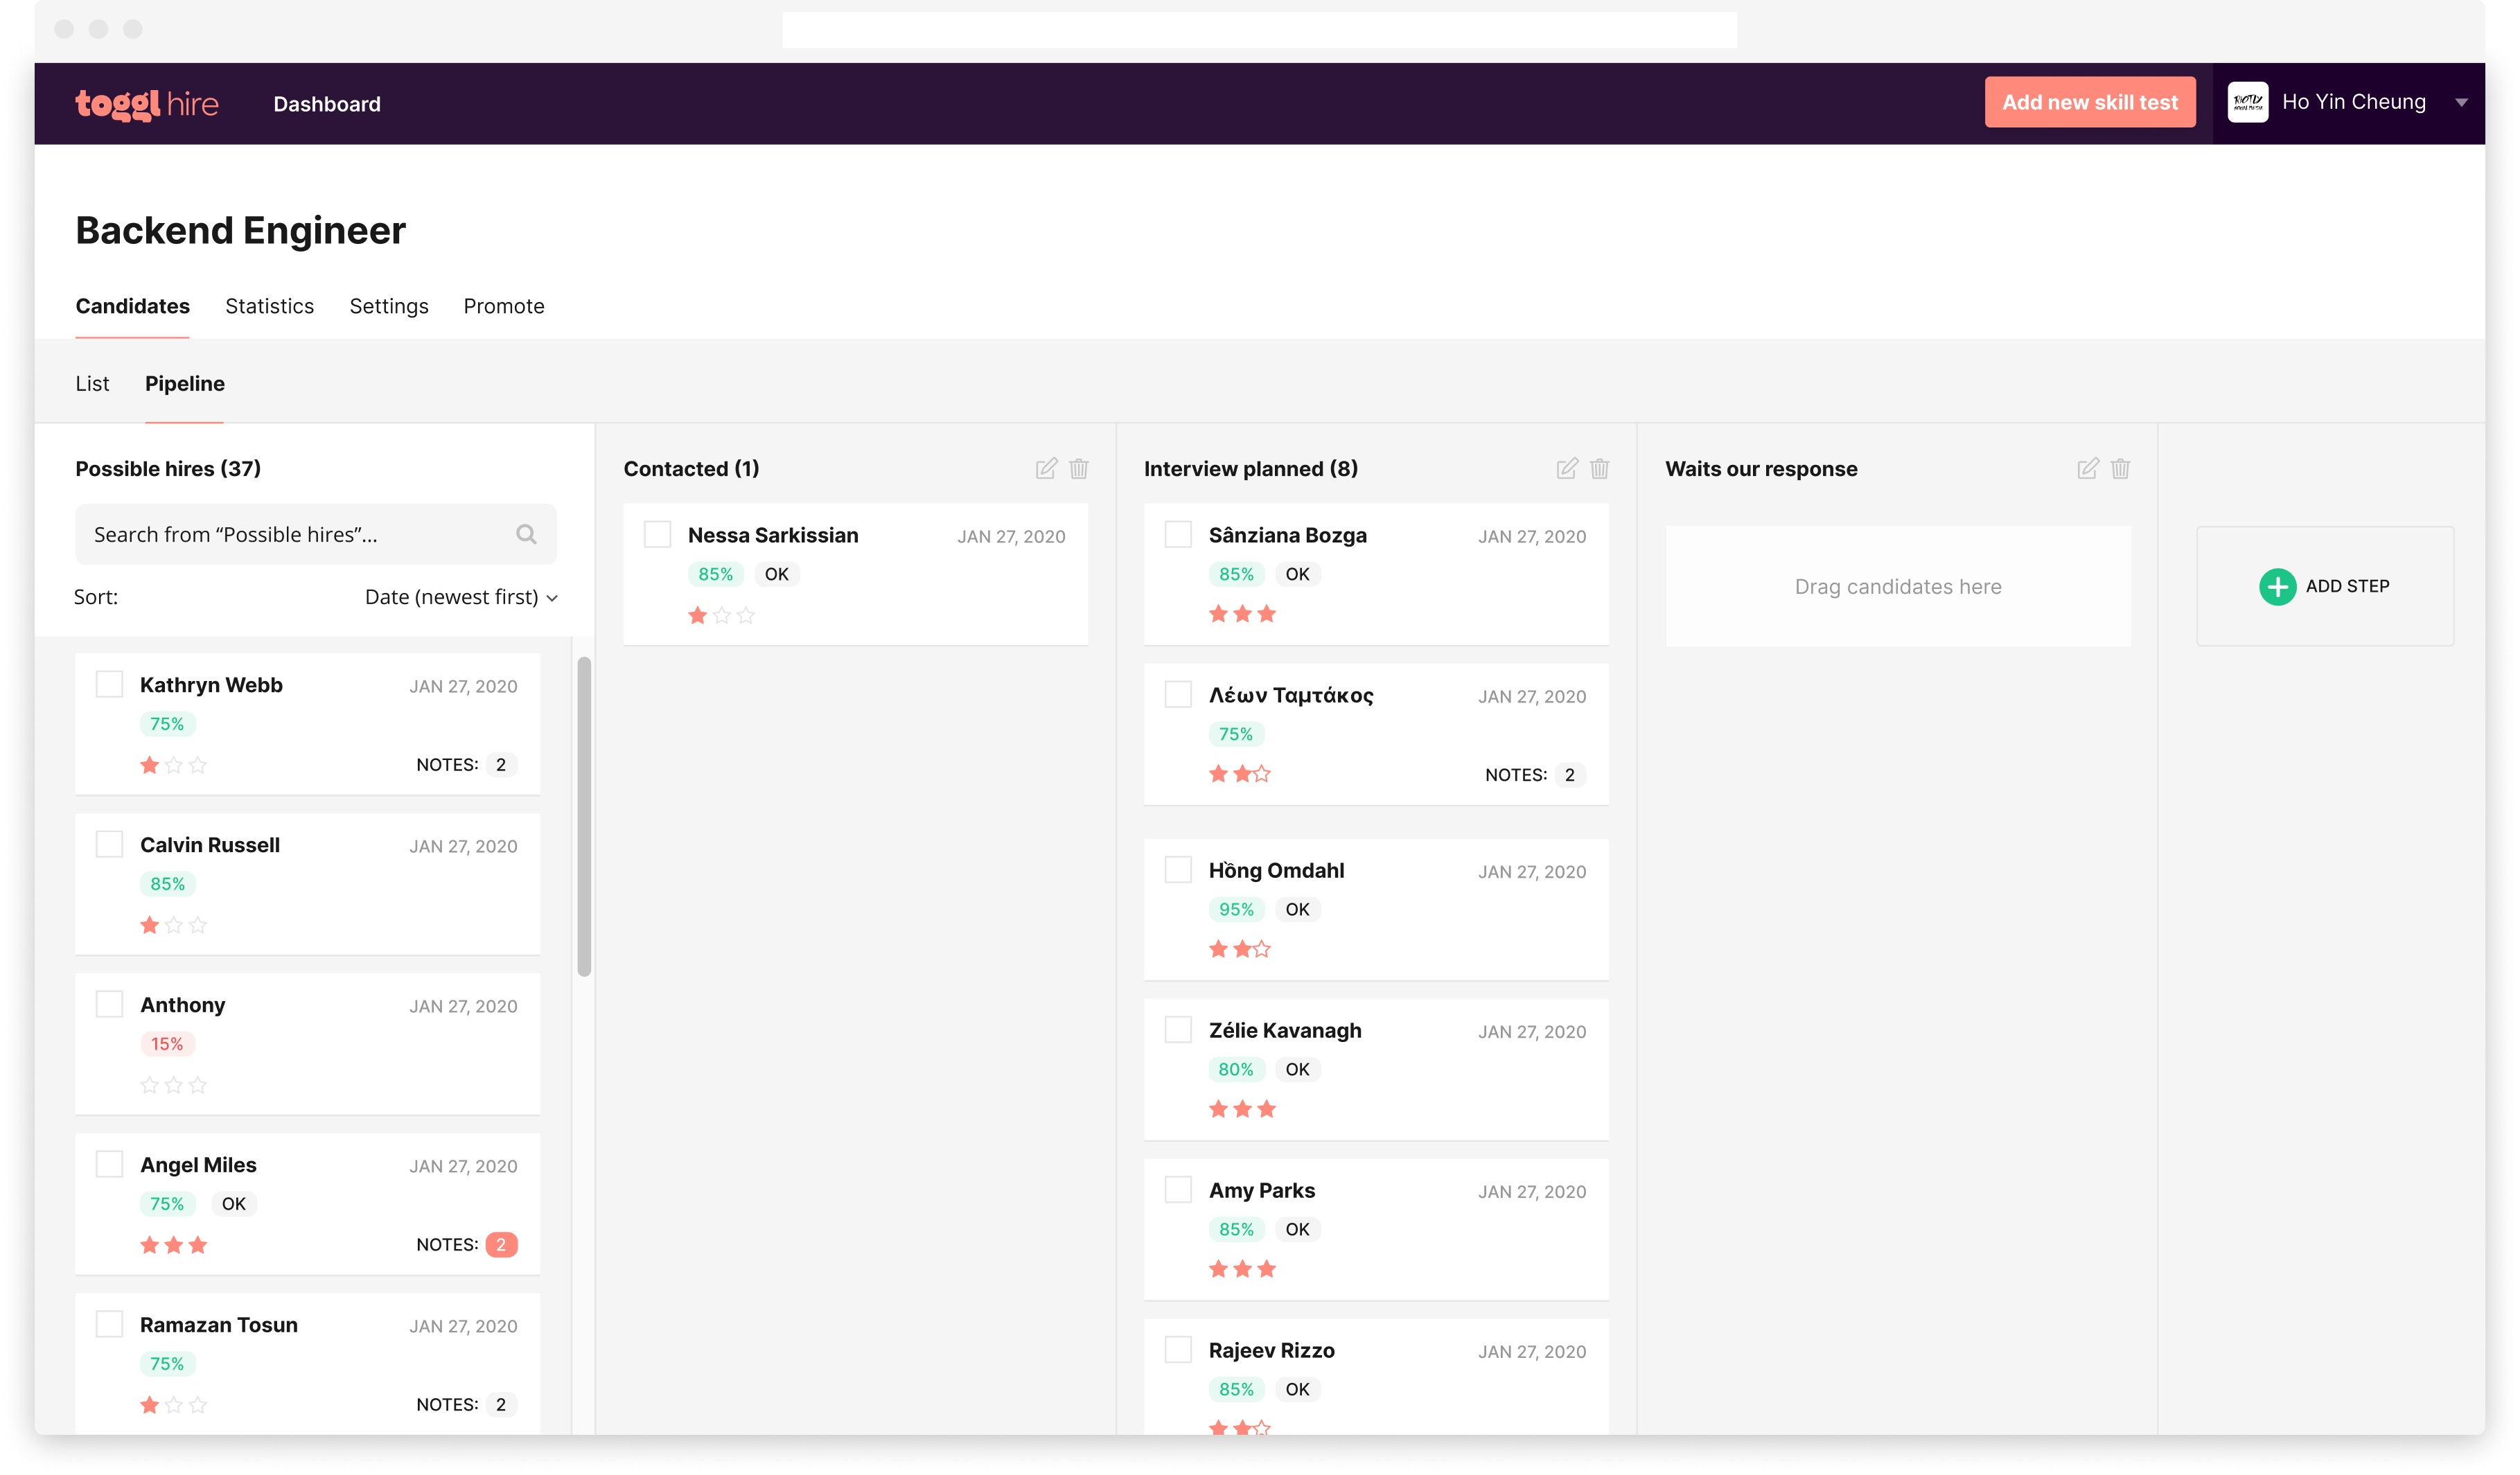Tick Anthony's checkbox
The width and height of the screenshot is (2520, 1475).
109,1004
